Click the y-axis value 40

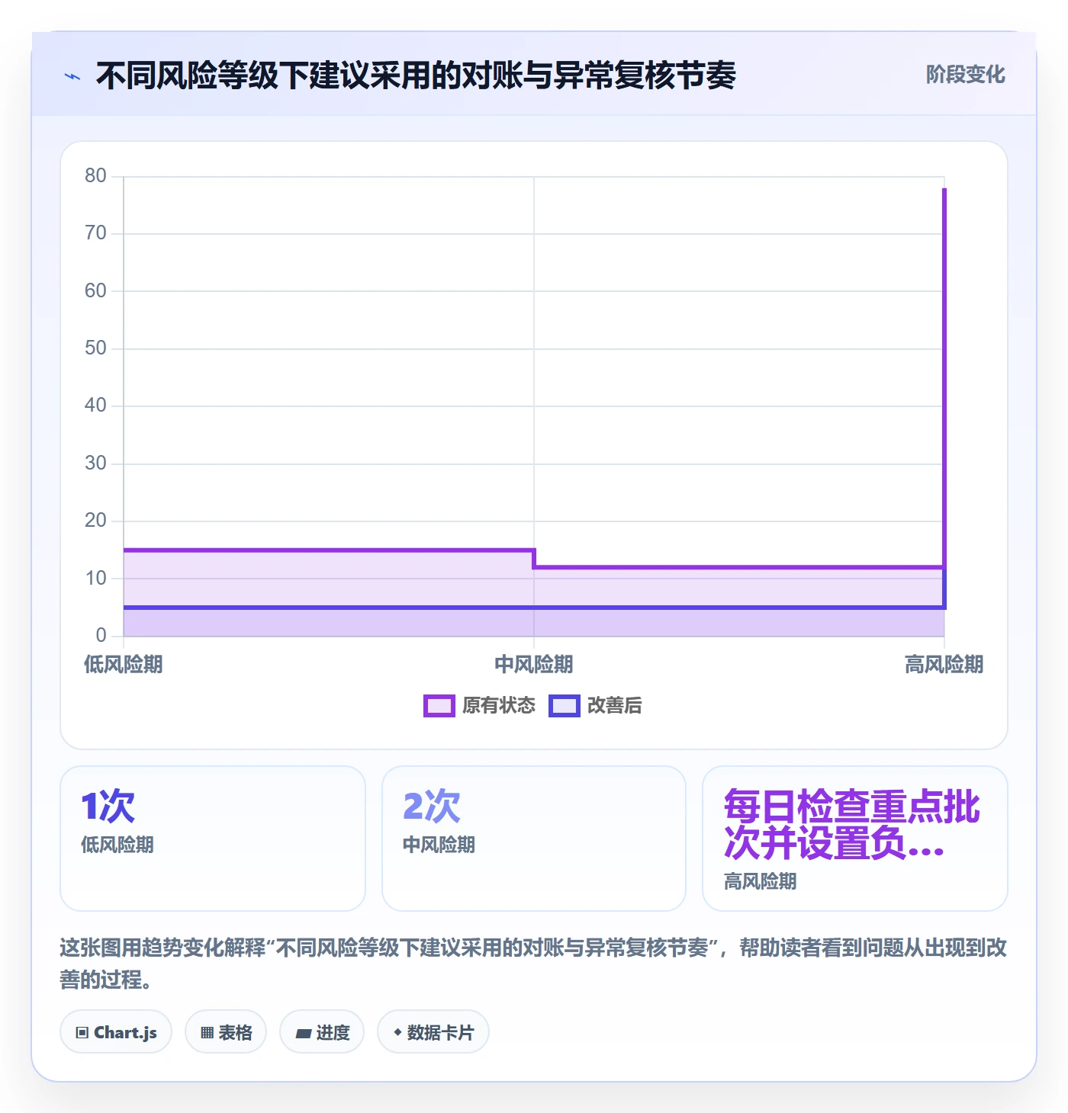pos(95,406)
